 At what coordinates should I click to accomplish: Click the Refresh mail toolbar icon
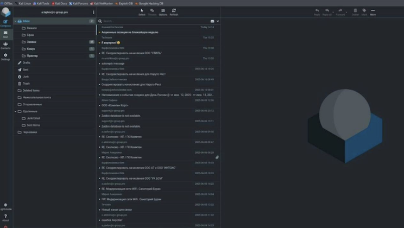[x=174, y=11]
